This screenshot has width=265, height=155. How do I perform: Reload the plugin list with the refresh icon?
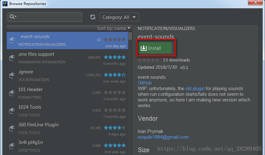[x=93, y=17]
